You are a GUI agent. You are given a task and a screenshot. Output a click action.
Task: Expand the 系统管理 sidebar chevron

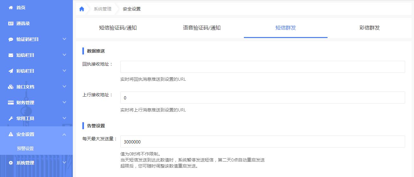tap(64, 163)
